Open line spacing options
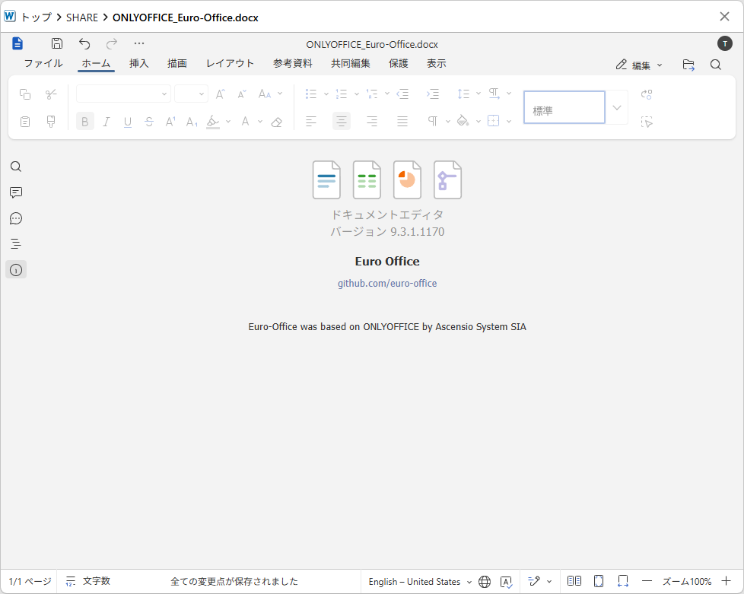744x594 pixels. pos(463,94)
